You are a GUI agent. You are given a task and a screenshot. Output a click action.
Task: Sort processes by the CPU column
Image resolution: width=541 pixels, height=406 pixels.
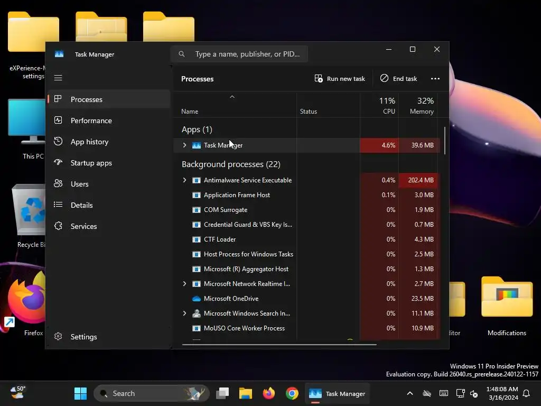coord(379,106)
